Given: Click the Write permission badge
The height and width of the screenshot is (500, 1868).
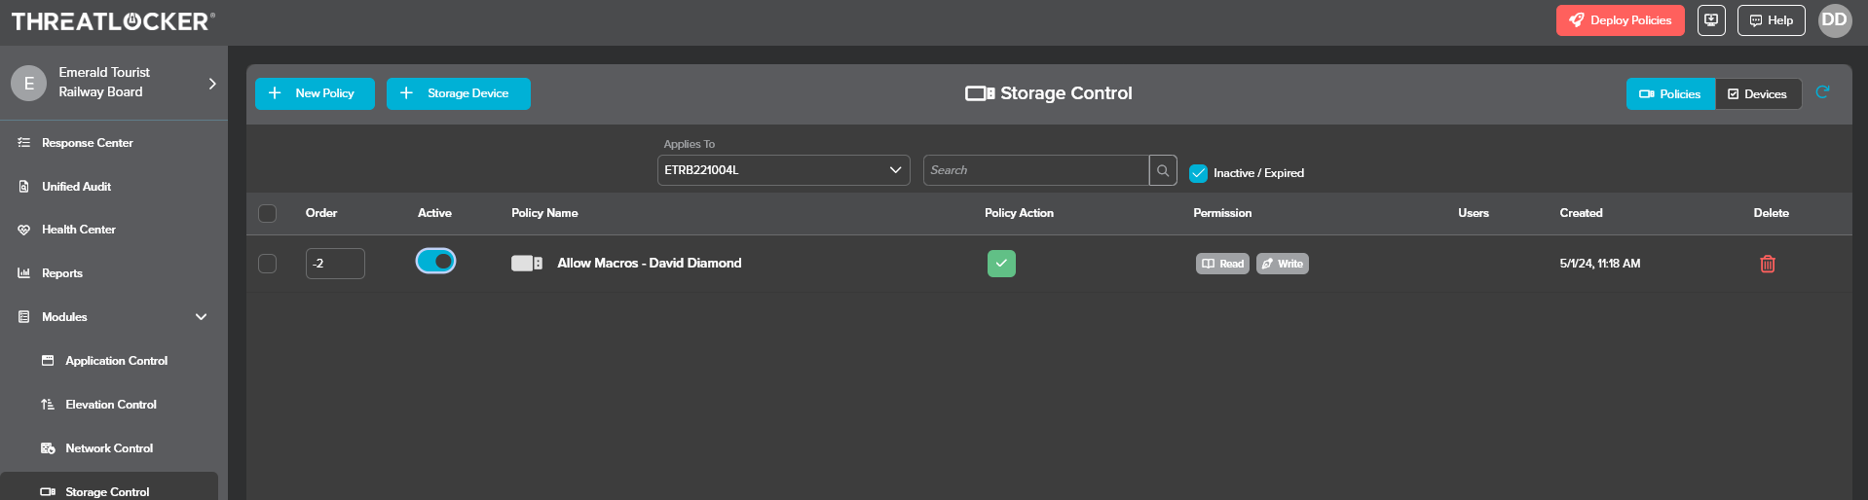Looking at the screenshot, I should pyautogui.click(x=1283, y=264).
